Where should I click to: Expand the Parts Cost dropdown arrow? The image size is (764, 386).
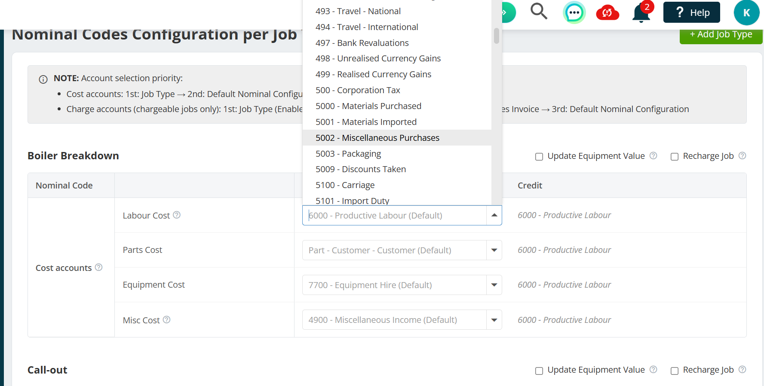click(494, 250)
